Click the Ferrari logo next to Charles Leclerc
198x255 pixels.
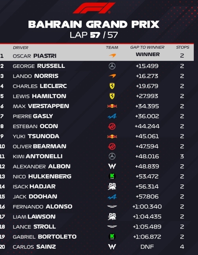[x=112, y=86]
